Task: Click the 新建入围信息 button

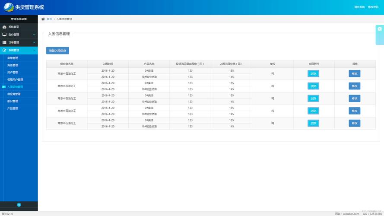Action: point(57,51)
